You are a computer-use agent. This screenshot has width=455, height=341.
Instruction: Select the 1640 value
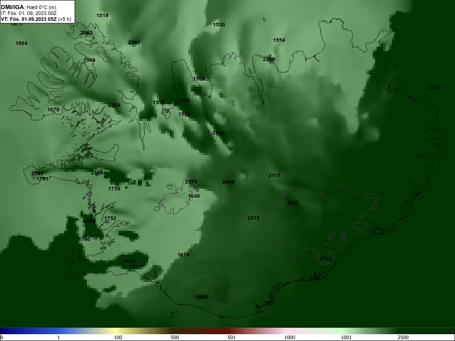194,196
